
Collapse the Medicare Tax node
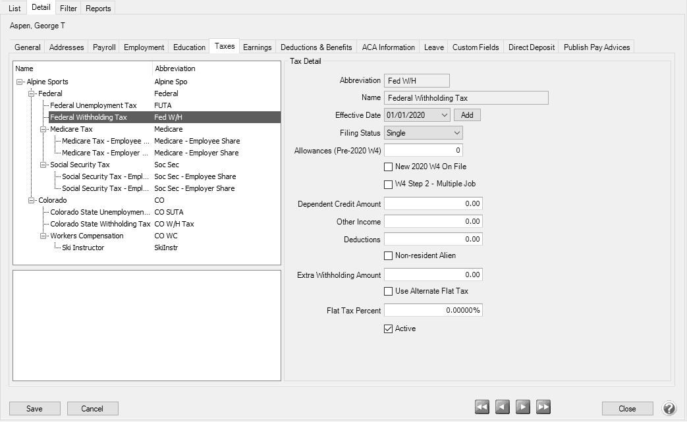point(43,129)
